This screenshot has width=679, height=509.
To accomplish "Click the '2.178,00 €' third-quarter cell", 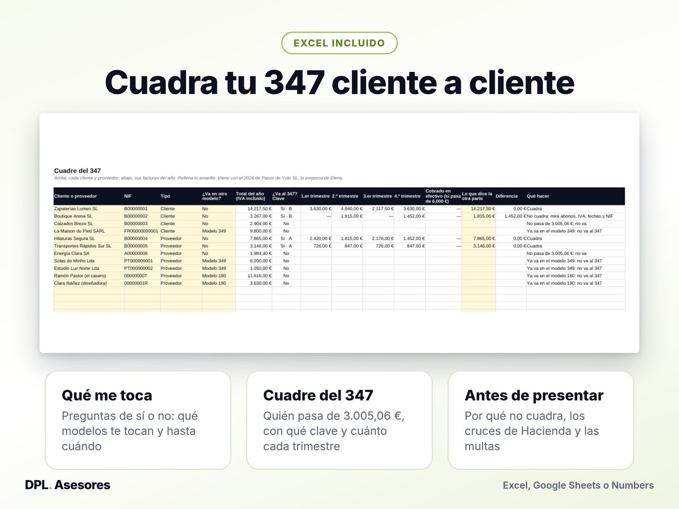I will pos(378,239).
